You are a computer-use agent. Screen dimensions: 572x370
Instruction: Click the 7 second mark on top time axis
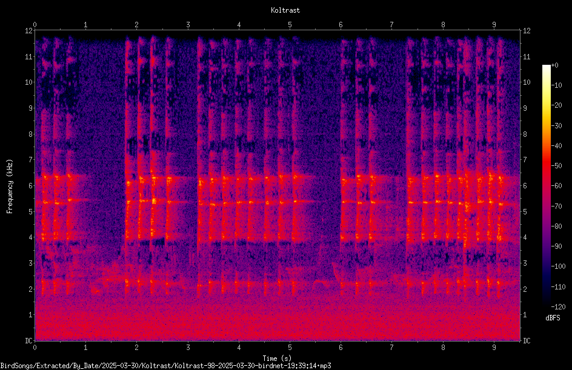392,25
